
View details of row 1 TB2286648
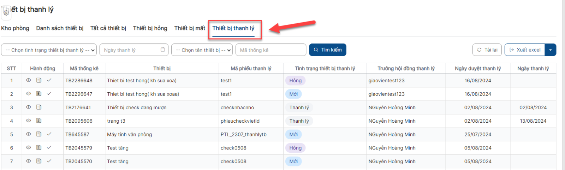(29, 80)
